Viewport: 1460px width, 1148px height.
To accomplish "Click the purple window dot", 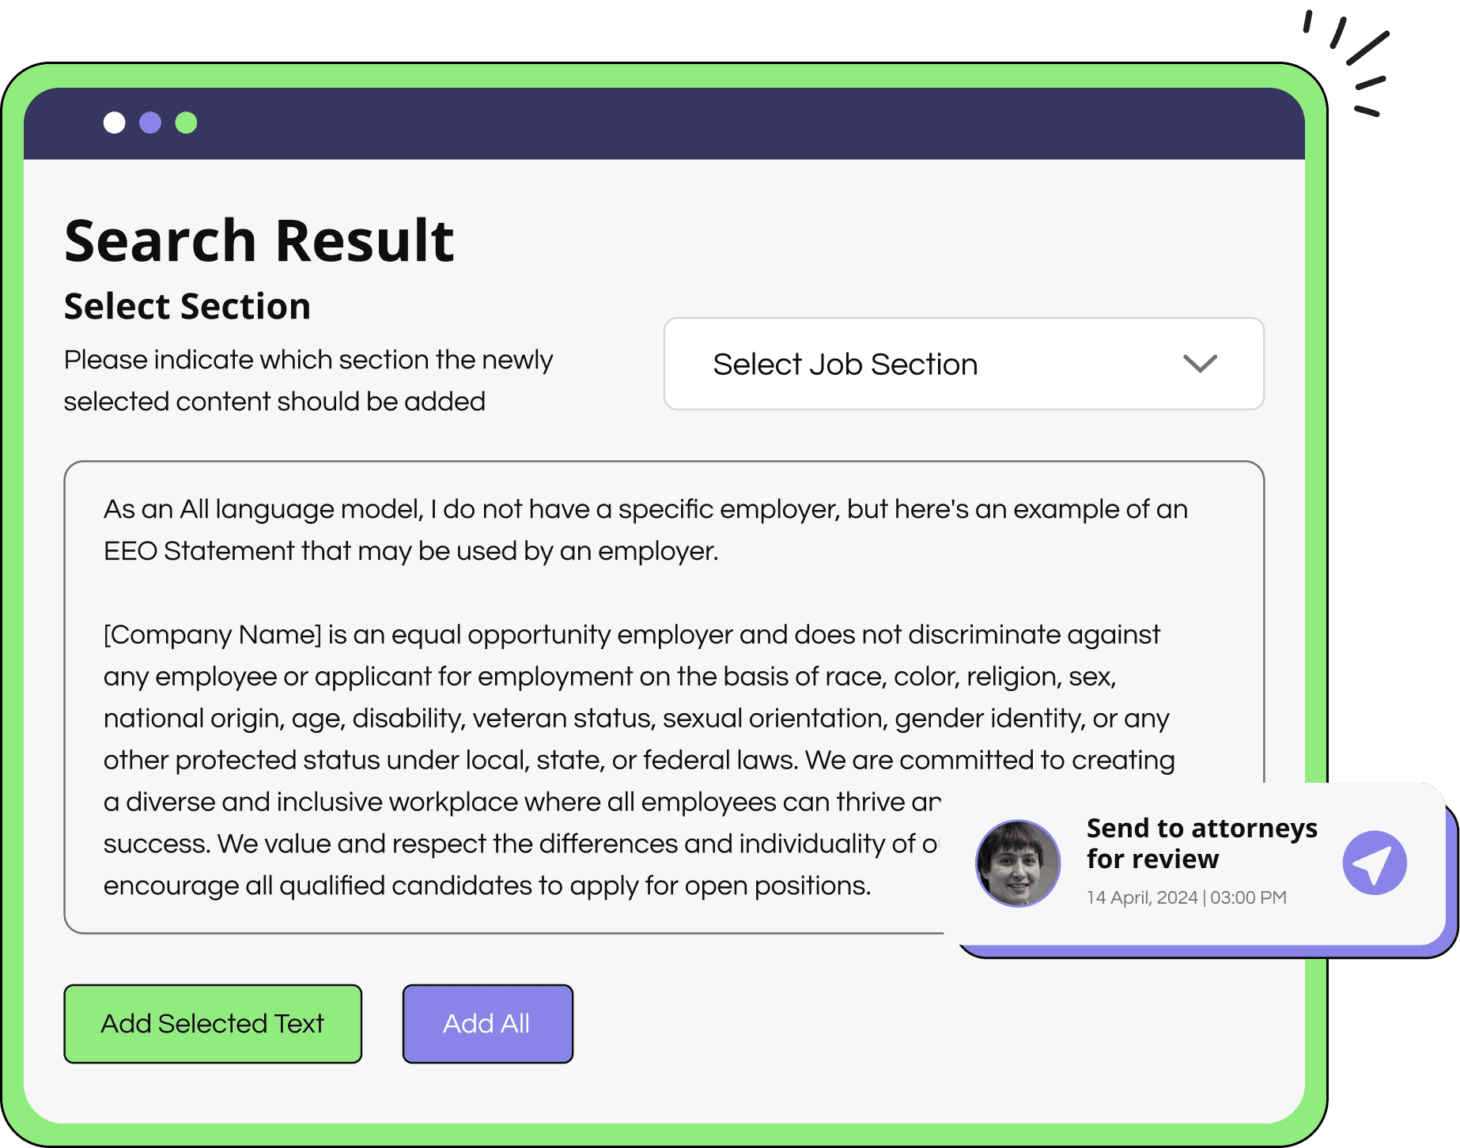I will click(x=150, y=123).
